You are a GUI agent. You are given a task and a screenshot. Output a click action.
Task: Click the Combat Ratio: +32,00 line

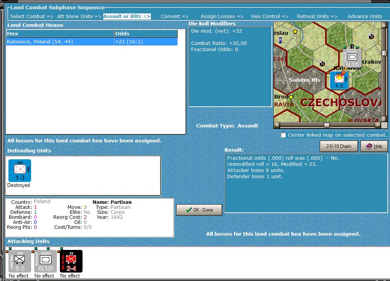(219, 43)
